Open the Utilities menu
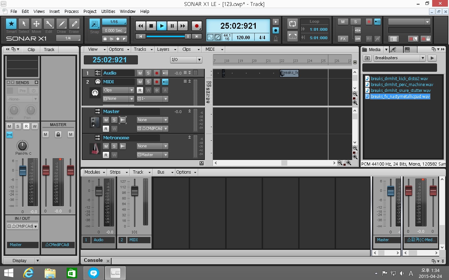Viewport: 449px width, 280px height. click(108, 11)
